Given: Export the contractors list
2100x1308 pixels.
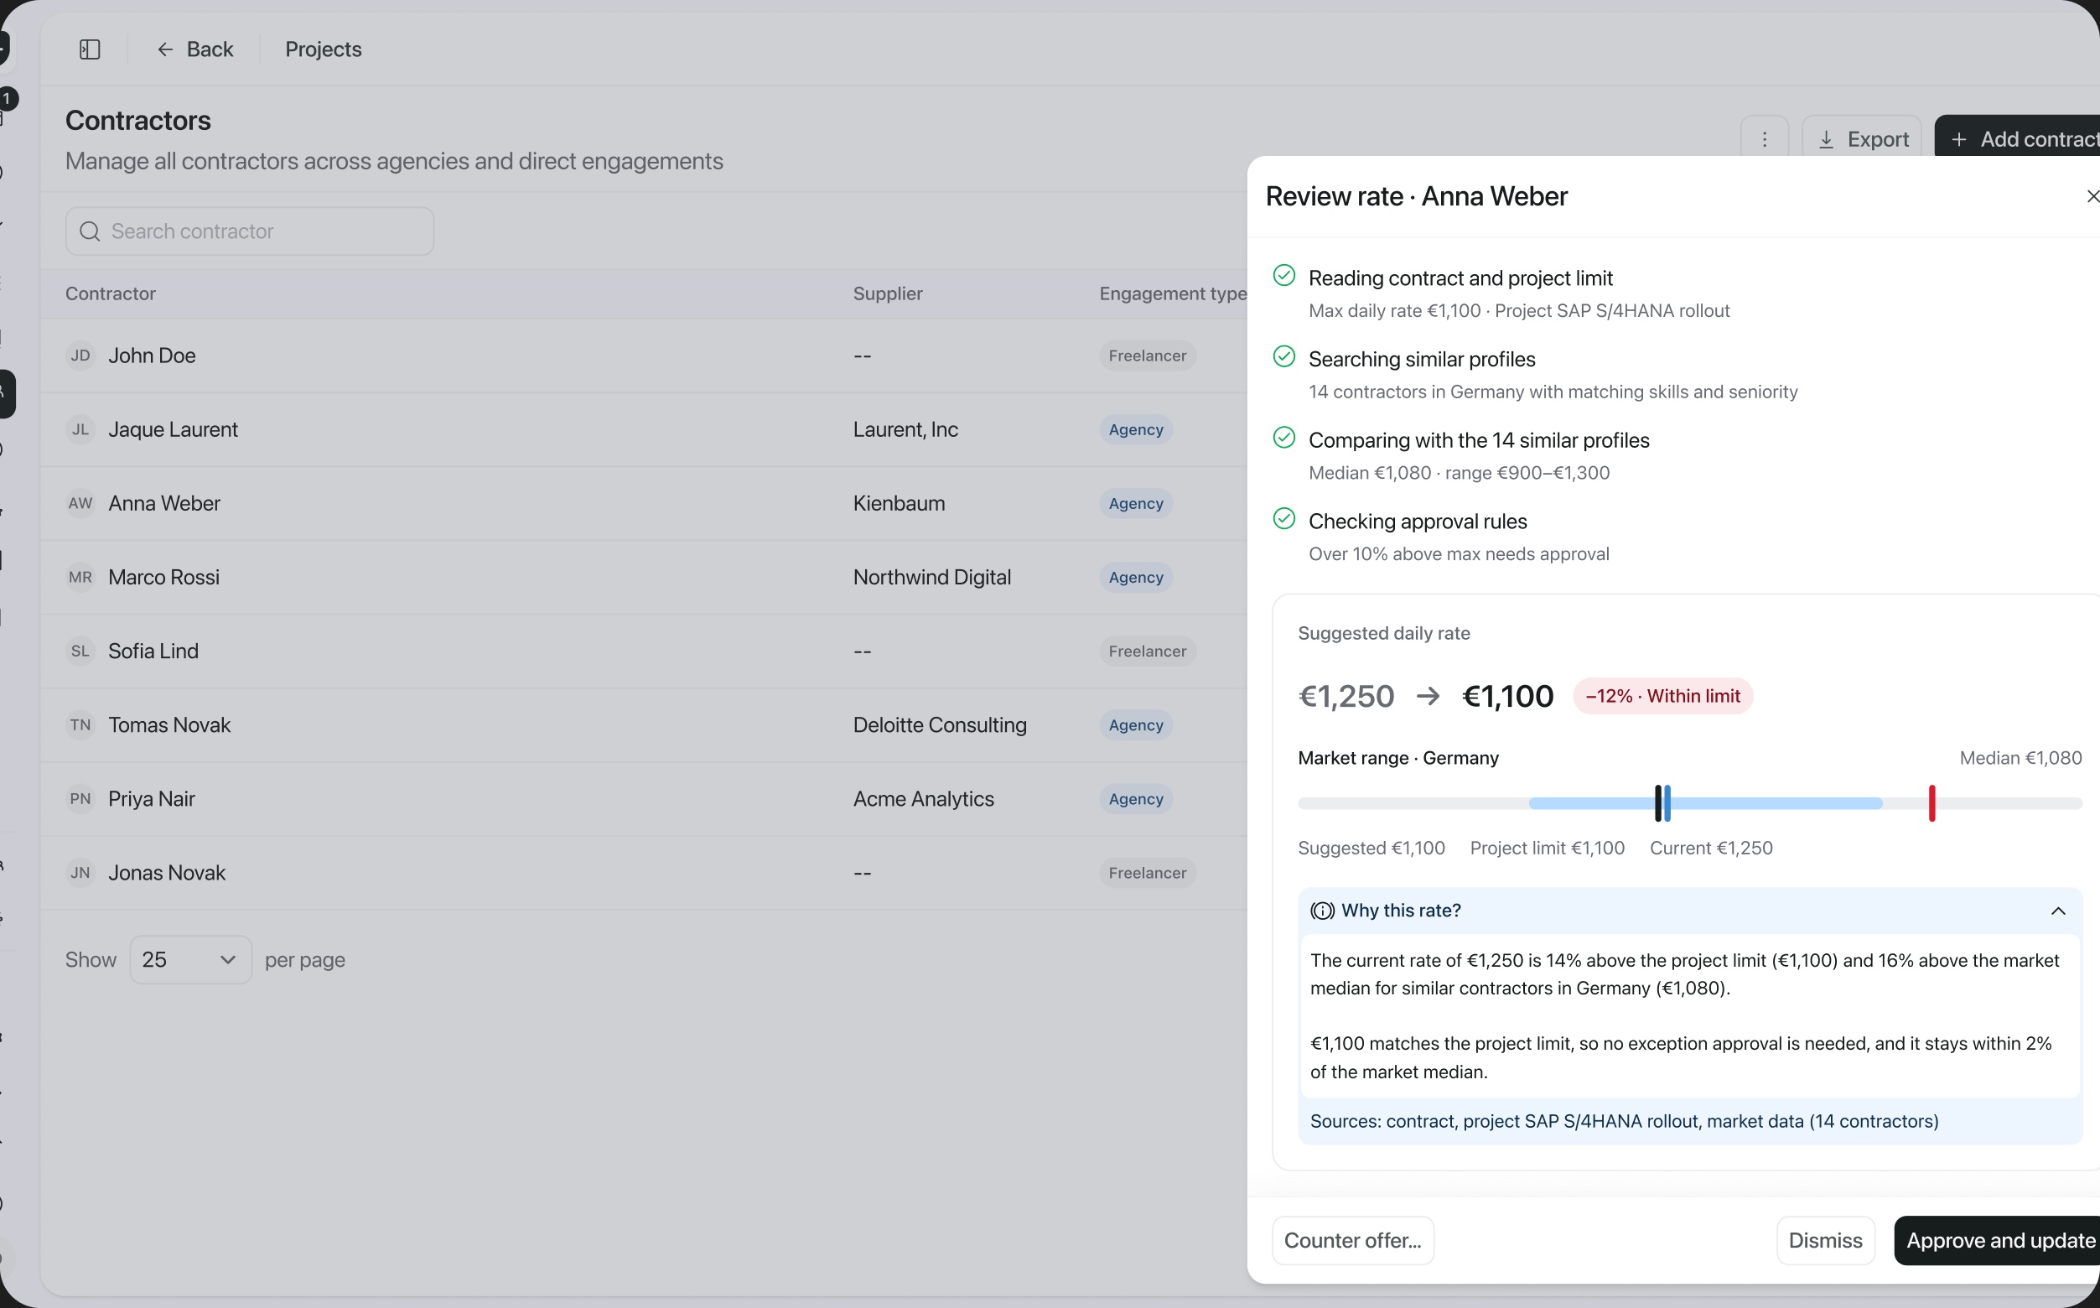Looking at the screenshot, I should (1862, 139).
